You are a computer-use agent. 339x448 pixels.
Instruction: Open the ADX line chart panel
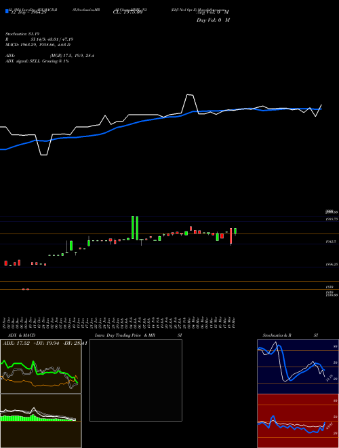(41, 367)
